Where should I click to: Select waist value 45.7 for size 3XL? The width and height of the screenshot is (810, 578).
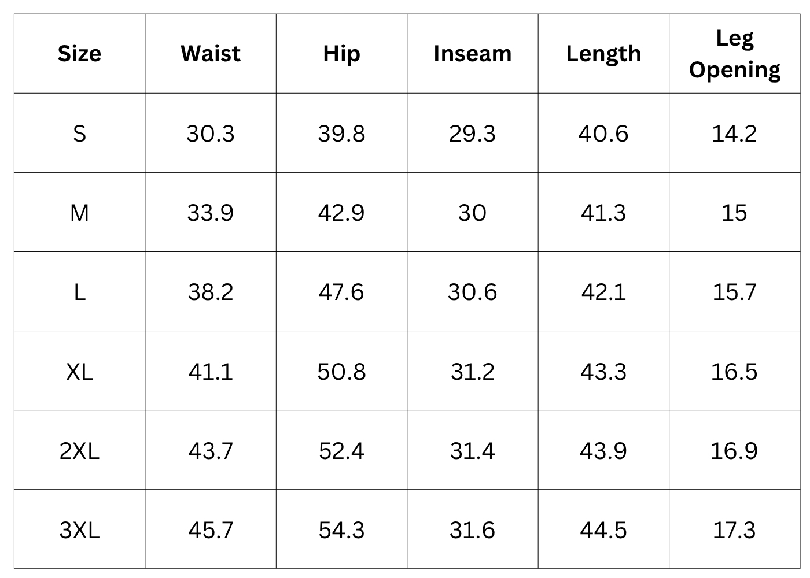click(211, 529)
